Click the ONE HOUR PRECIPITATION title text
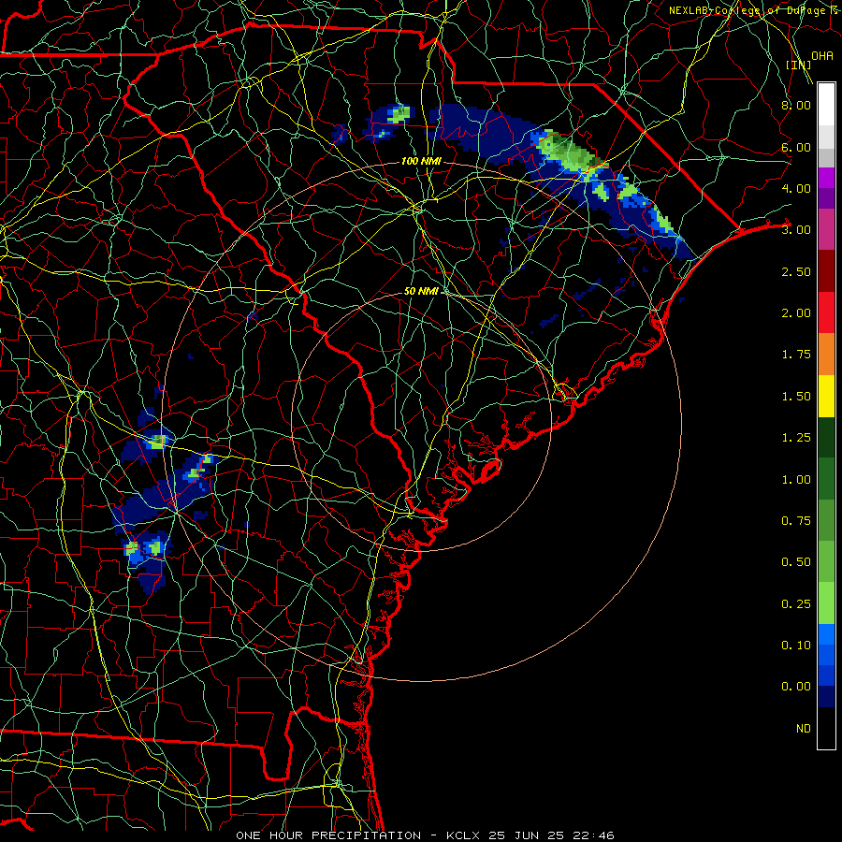 328,835
